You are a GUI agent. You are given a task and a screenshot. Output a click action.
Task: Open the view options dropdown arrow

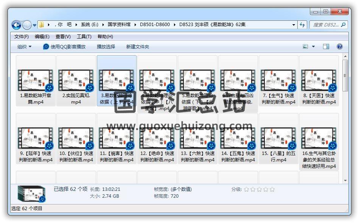point(313,46)
